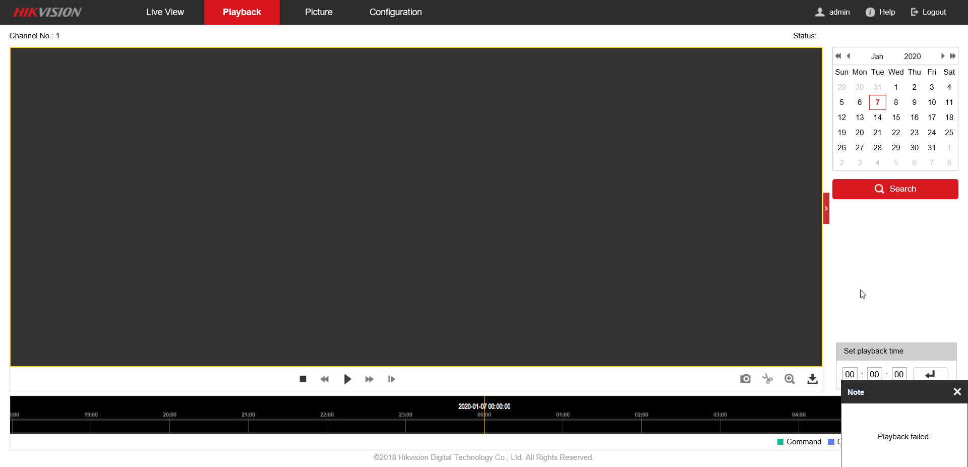Jump to the next year in the calendar

click(x=953, y=56)
